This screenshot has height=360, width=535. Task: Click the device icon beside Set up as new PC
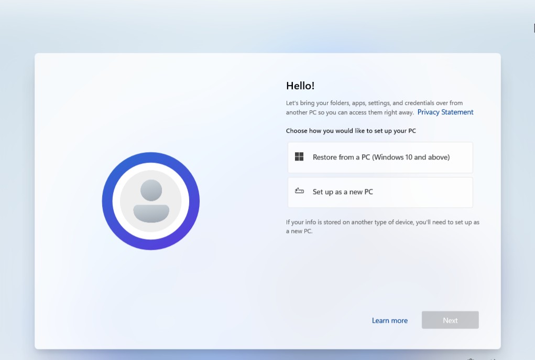pos(299,192)
